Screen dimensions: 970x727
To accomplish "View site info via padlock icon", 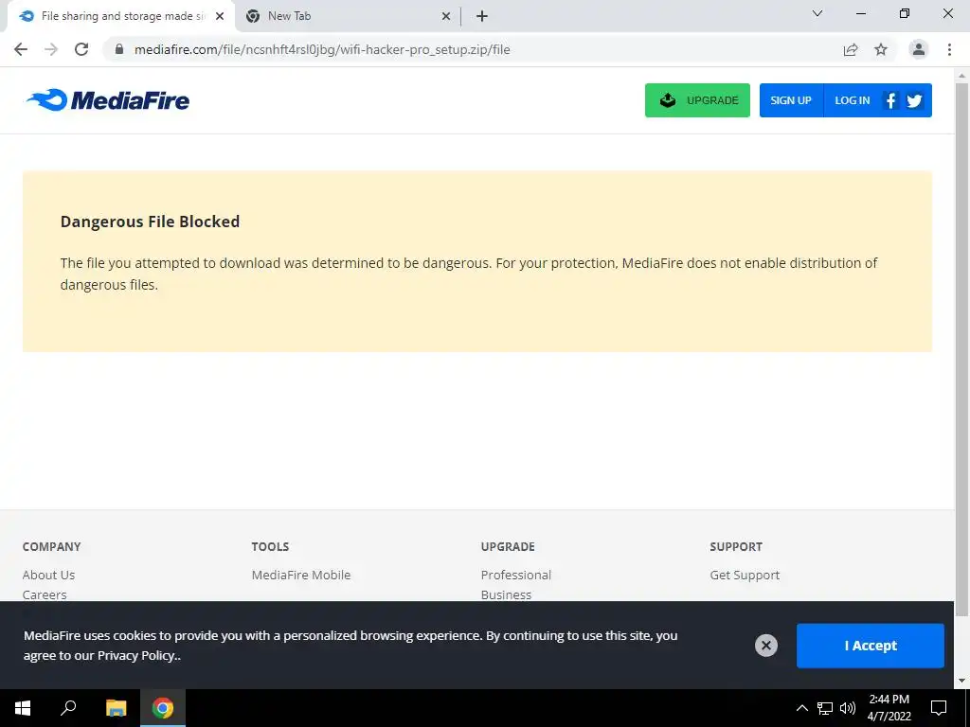I will pyautogui.click(x=119, y=49).
